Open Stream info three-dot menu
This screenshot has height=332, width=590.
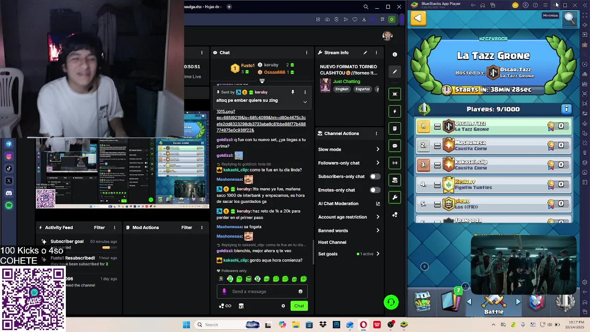pyautogui.click(x=376, y=53)
